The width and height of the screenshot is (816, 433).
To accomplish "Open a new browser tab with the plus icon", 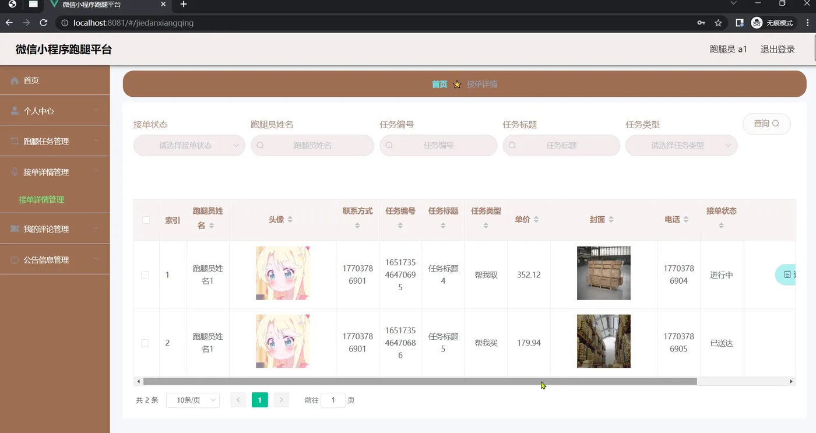I will pyautogui.click(x=184, y=4).
